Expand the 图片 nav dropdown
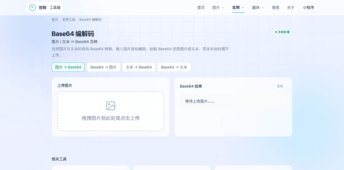 pyautogui.click(x=218, y=8)
